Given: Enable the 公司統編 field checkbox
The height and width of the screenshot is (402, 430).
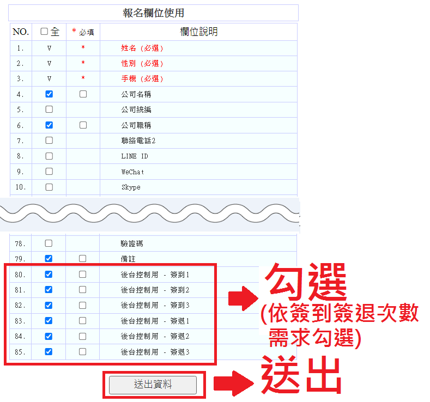Looking at the screenshot, I should [x=49, y=109].
